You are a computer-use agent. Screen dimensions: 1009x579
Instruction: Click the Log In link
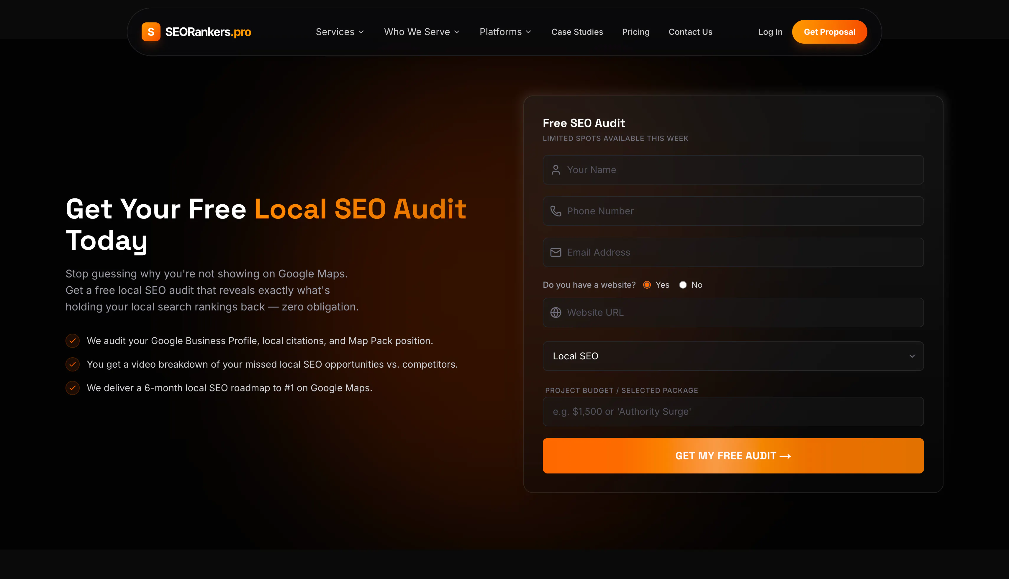tap(770, 32)
